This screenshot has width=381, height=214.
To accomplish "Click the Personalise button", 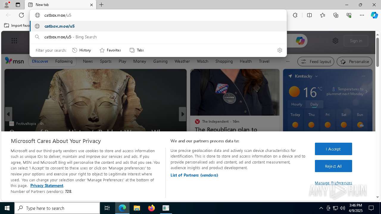I will tap(355, 62).
